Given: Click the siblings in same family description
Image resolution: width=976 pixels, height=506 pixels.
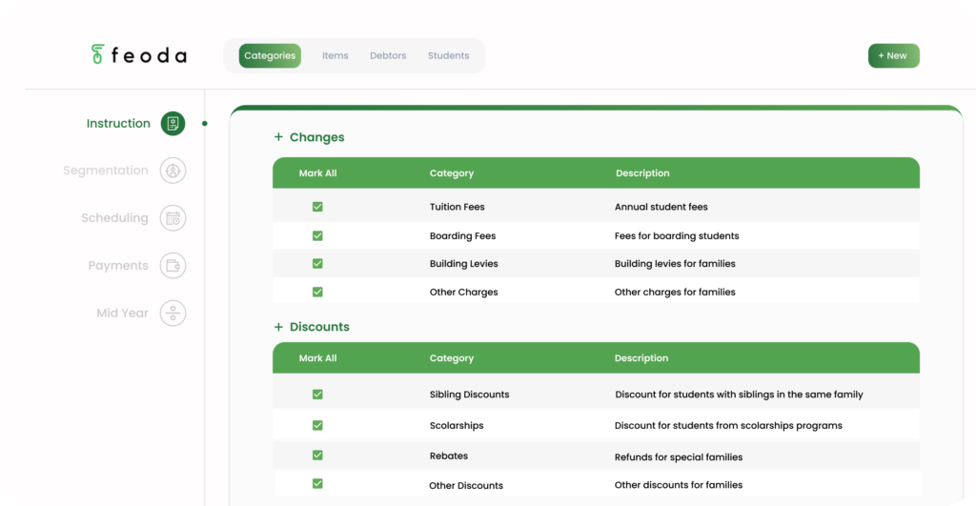Looking at the screenshot, I should (739, 395).
